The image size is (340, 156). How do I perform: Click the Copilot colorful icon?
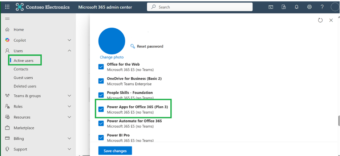7,40
